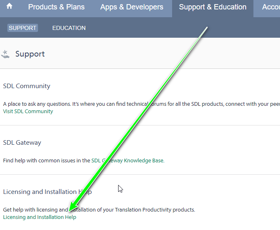Open the partially visible Account menu
280x230 pixels.
(271, 7)
